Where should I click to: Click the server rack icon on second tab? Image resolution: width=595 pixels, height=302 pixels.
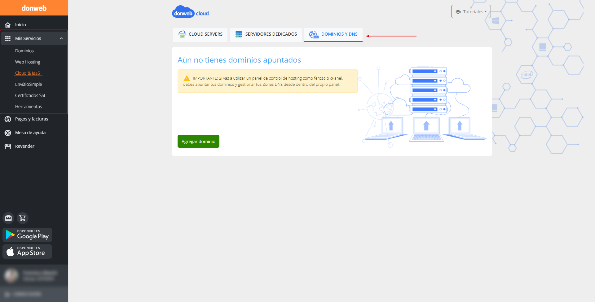[x=239, y=34]
